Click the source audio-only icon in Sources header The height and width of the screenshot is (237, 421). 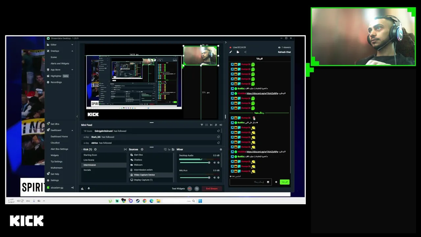click(x=169, y=149)
